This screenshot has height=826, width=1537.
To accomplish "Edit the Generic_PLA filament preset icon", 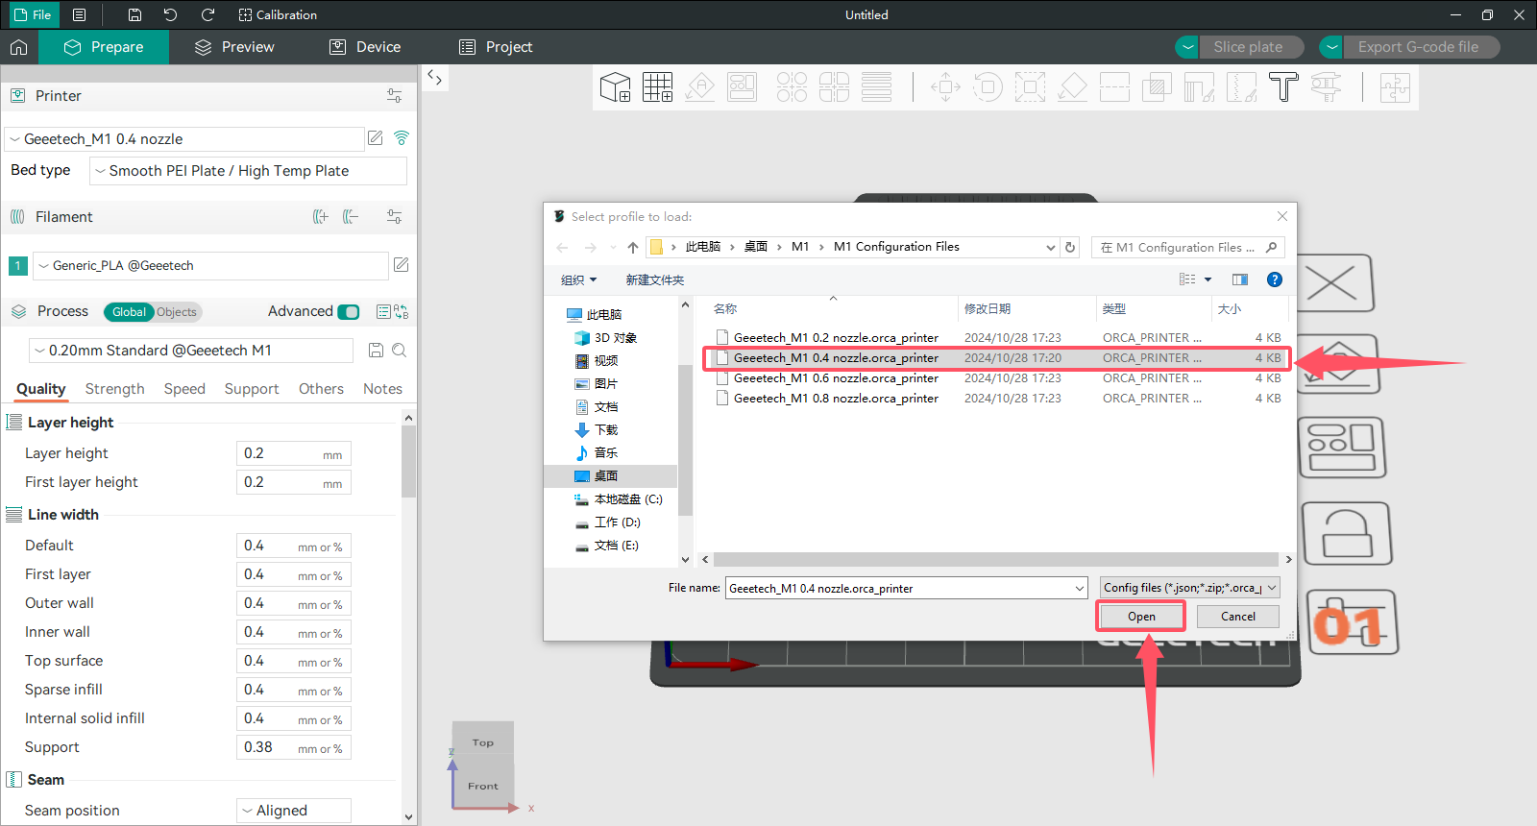I will [x=402, y=265].
